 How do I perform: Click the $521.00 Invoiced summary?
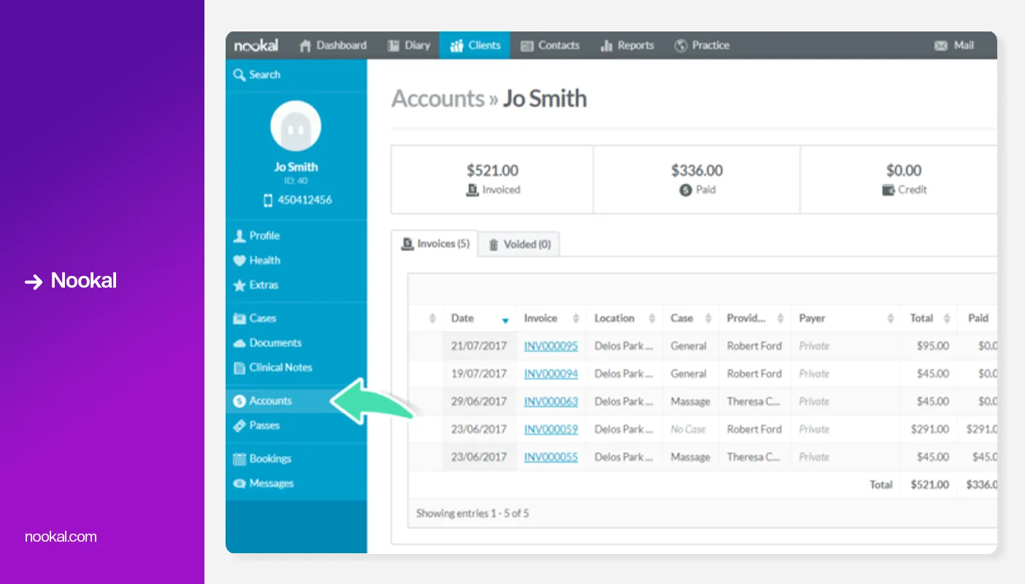pyautogui.click(x=492, y=180)
